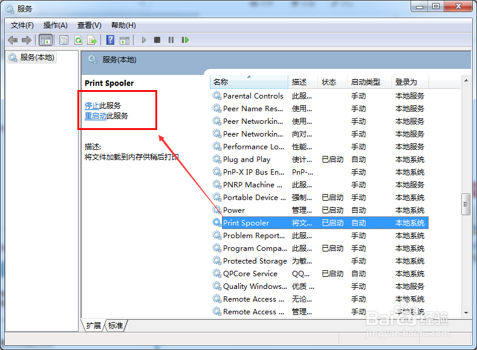The image size is (477, 350).
Task: Click the Forward arrow toolbar icon
Action: pyautogui.click(x=27, y=40)
